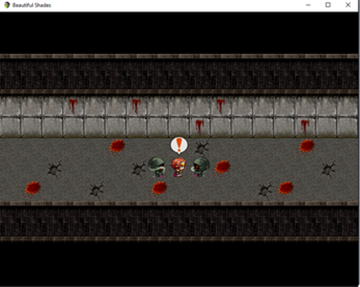
Task: Close the Beautiful Shades window
Action: pyautogui.click(x=348, y=5)
